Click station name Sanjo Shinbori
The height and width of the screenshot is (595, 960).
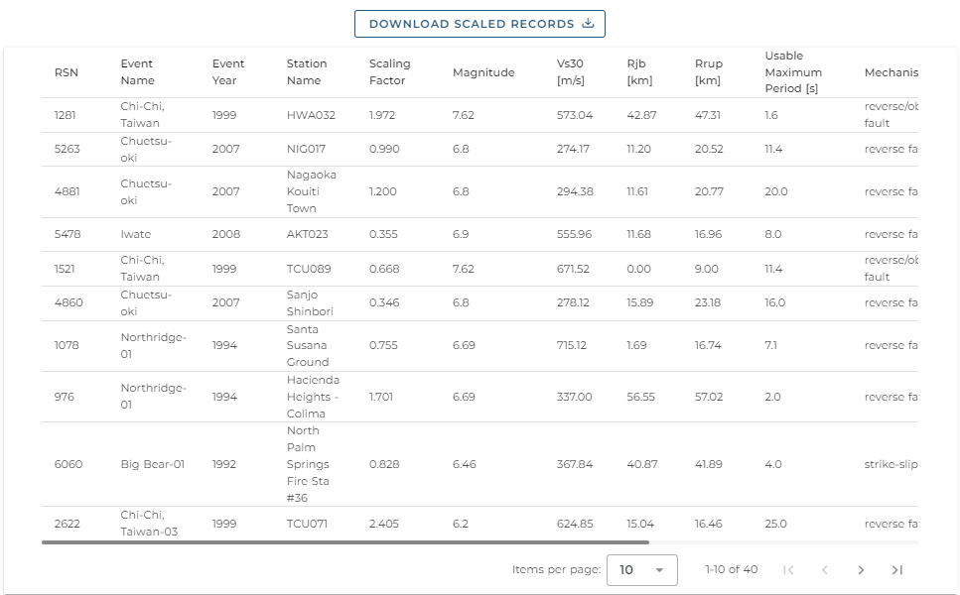pyautogui.click(x=310, y=302)
